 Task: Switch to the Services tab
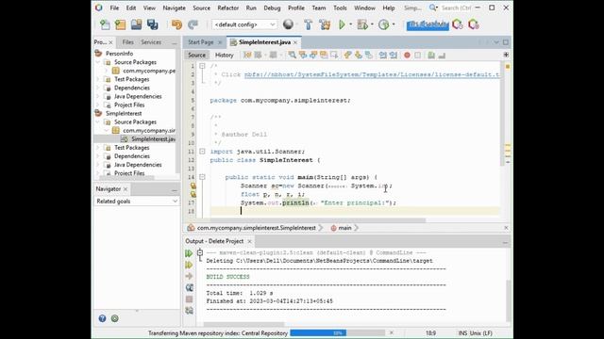coord(151,42)
